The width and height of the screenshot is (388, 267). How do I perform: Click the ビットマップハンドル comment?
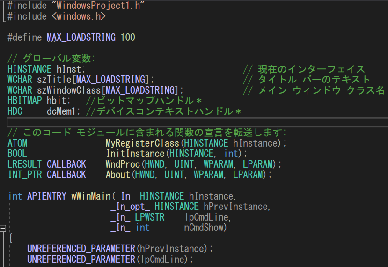(145, 101)
